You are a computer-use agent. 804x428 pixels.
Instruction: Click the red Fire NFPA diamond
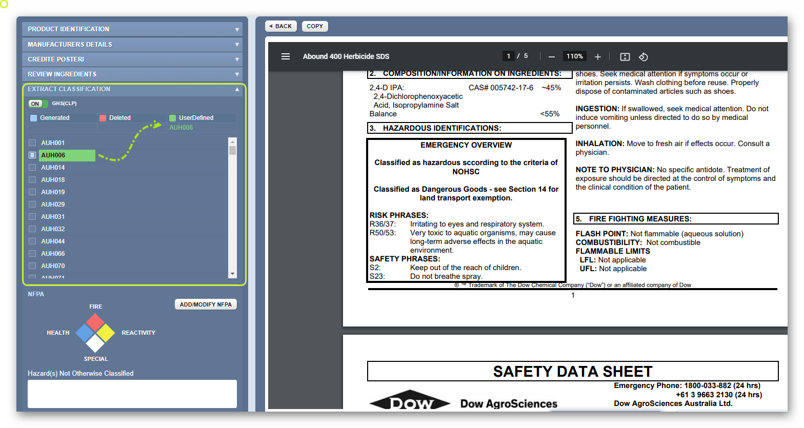tap(95, 323)
